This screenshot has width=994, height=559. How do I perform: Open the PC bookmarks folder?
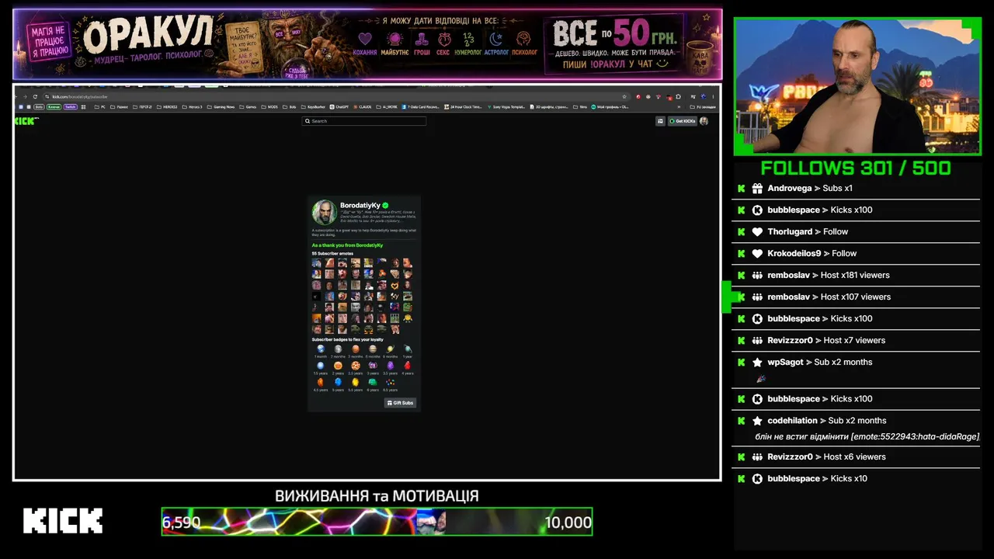[100, 107]
